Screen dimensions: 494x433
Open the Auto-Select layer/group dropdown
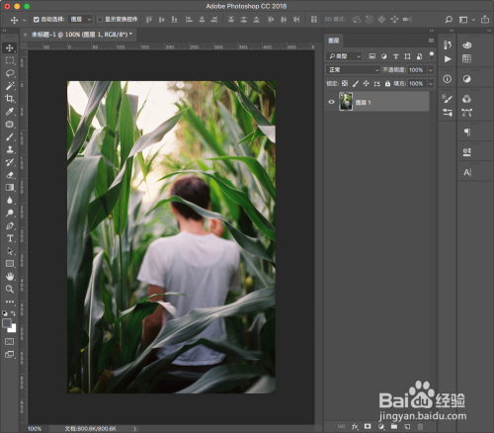(x=80, y=20)
